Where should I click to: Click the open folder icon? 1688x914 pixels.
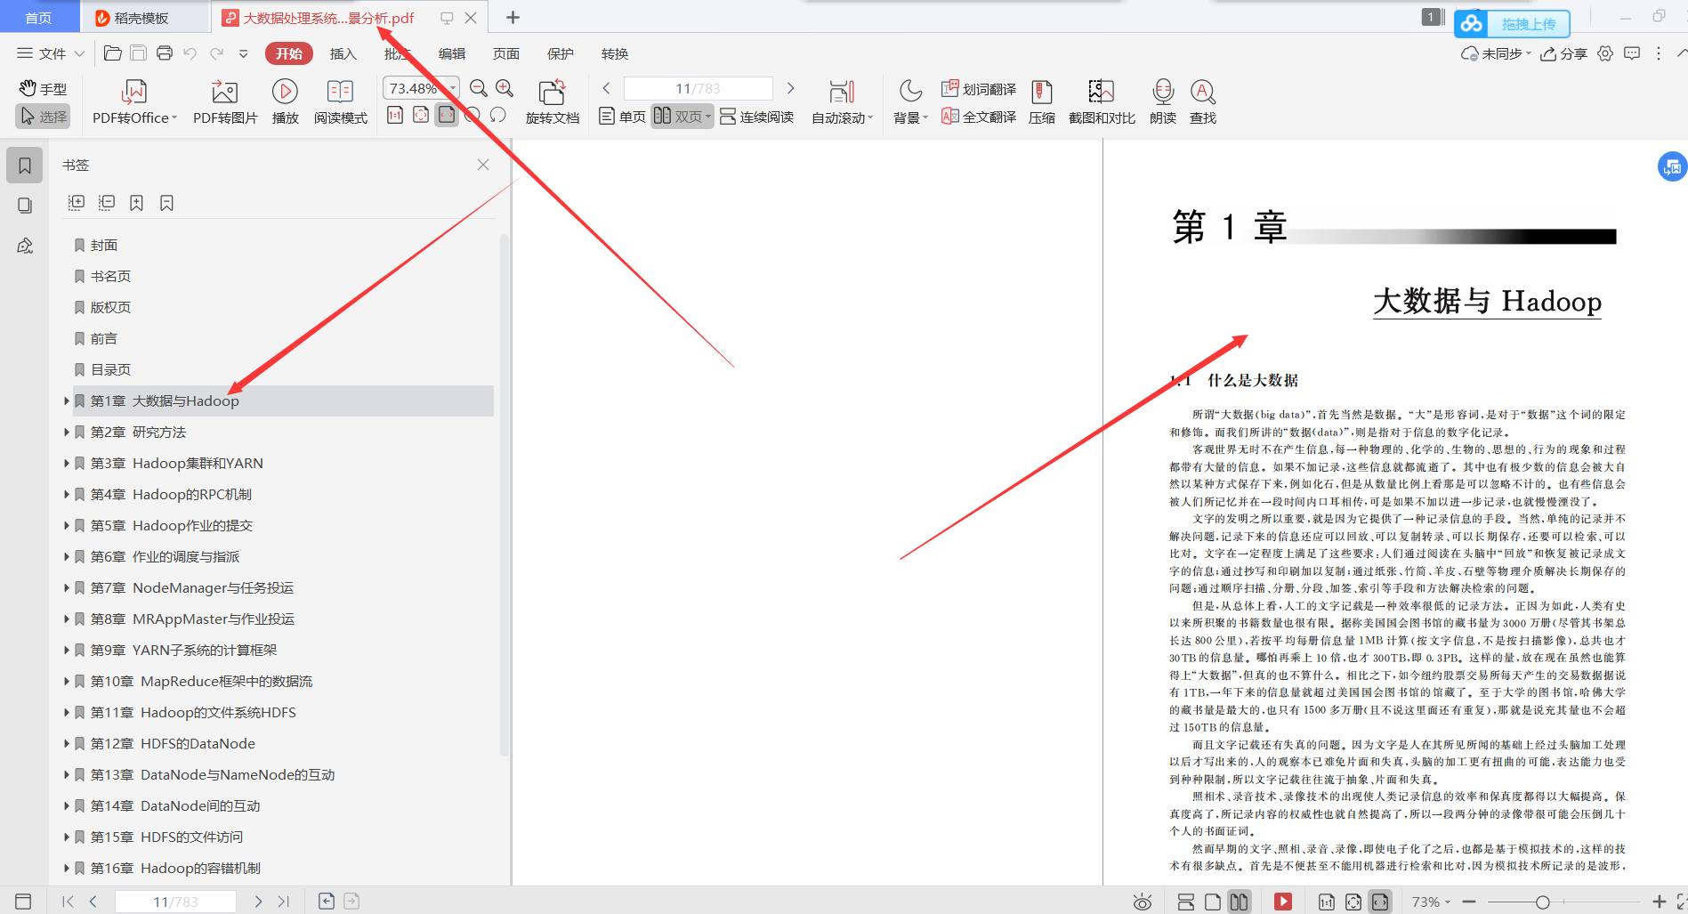pos(113,53)
